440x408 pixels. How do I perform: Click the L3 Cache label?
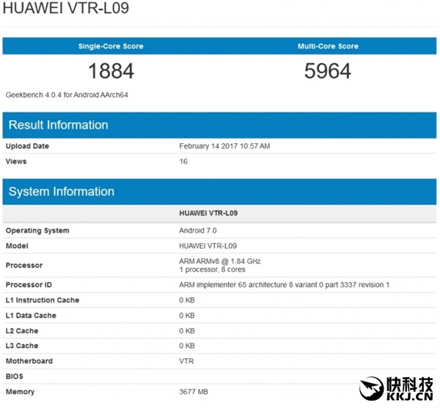coord(22,346)
